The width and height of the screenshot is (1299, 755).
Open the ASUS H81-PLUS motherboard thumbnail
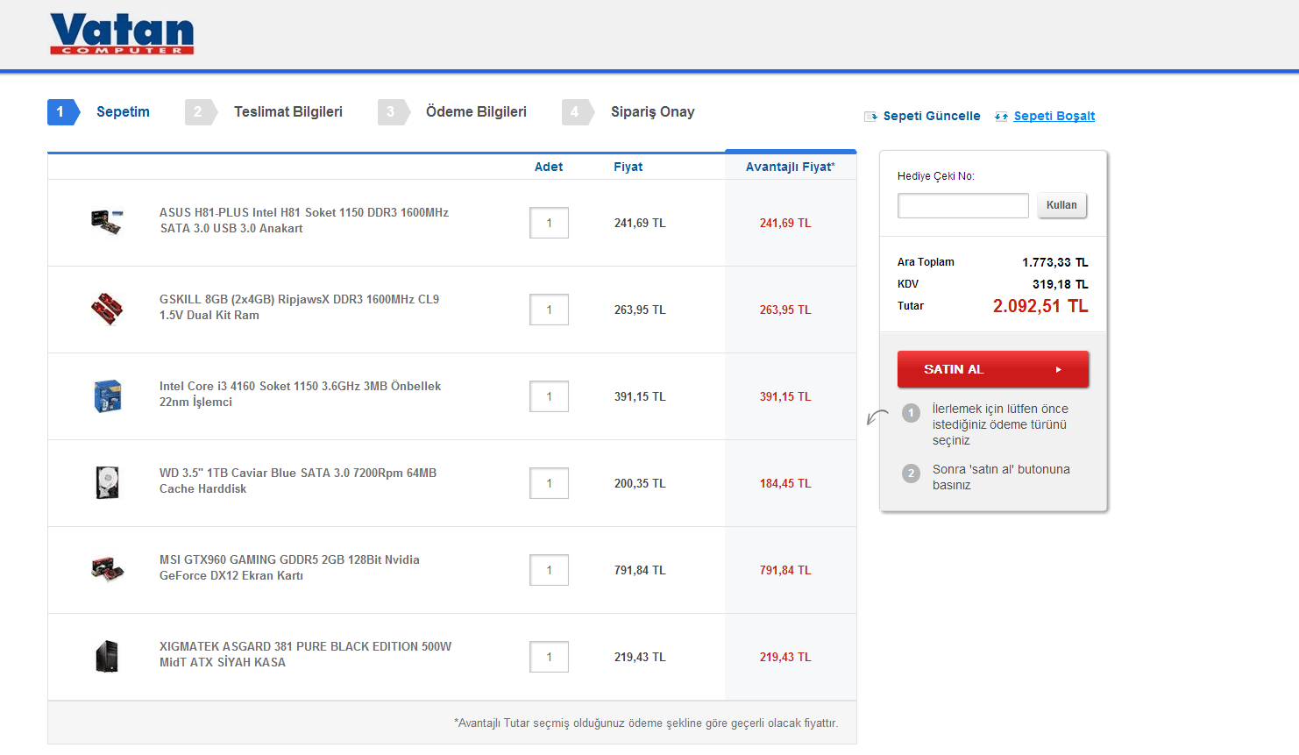coord(107,223)
